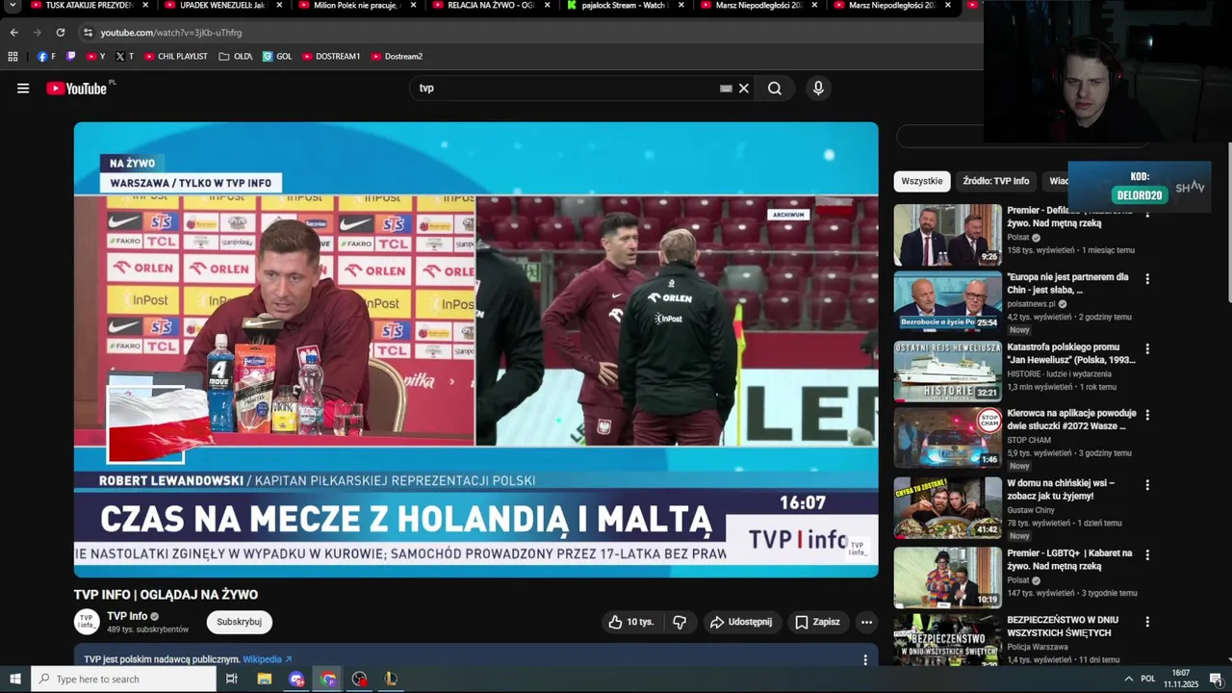This screenshot has height=693, width=1232.
Task: Open the Wikipedia link about TVP
Action: (267, 659)
